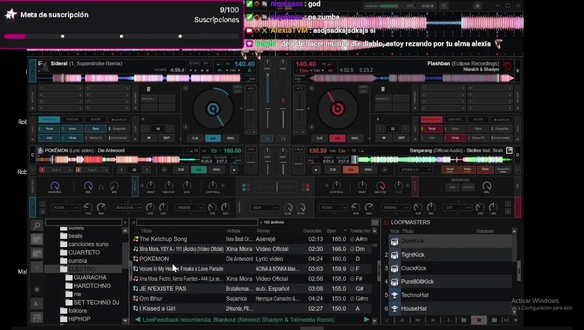
Task: Click CUE button on deck B
Action: coord(319,138)
